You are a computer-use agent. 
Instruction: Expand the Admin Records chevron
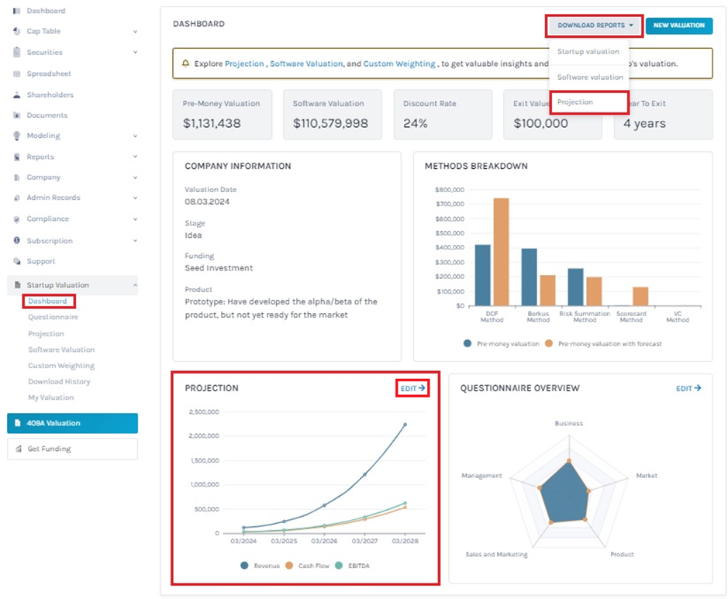tap(135, 198)
